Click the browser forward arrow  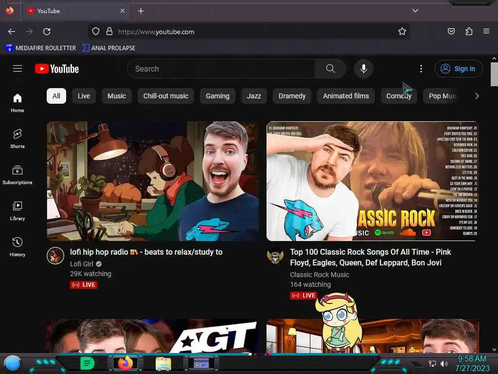(29, 32)
